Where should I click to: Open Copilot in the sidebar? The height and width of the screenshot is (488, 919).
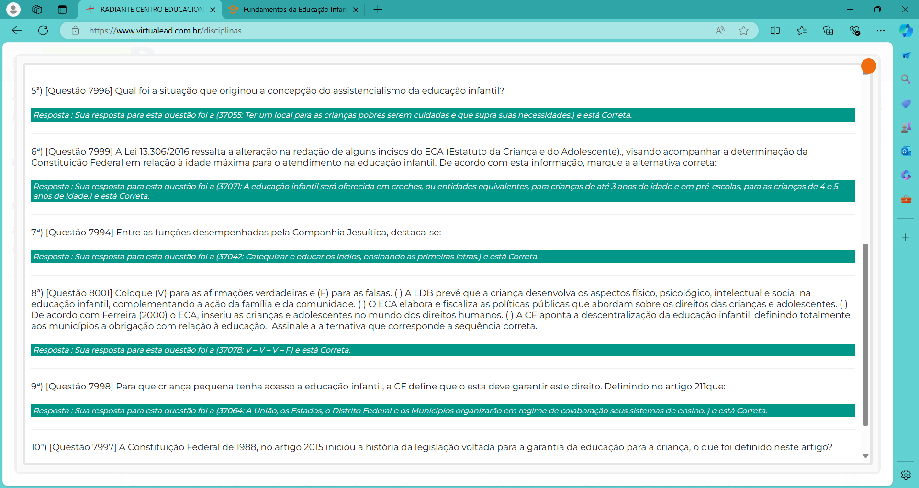pos(906,31)
